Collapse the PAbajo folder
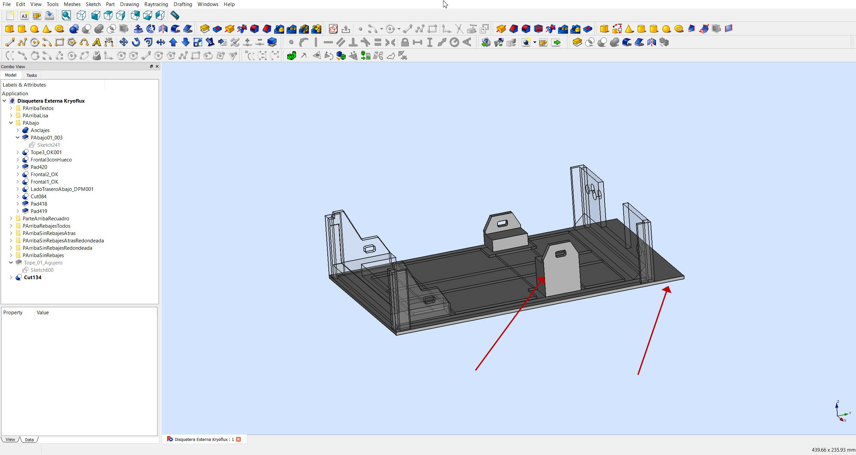This screenshot has width=856, height=455. point(11,123)
